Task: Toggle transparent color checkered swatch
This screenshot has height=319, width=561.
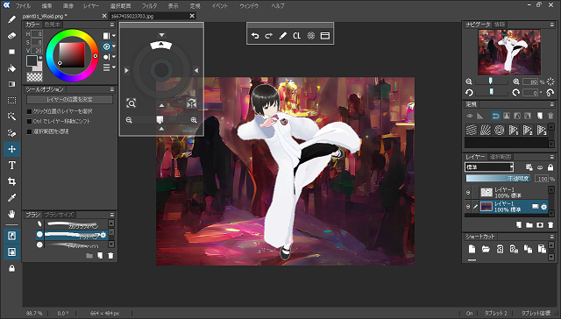Action: pos(34,77)
